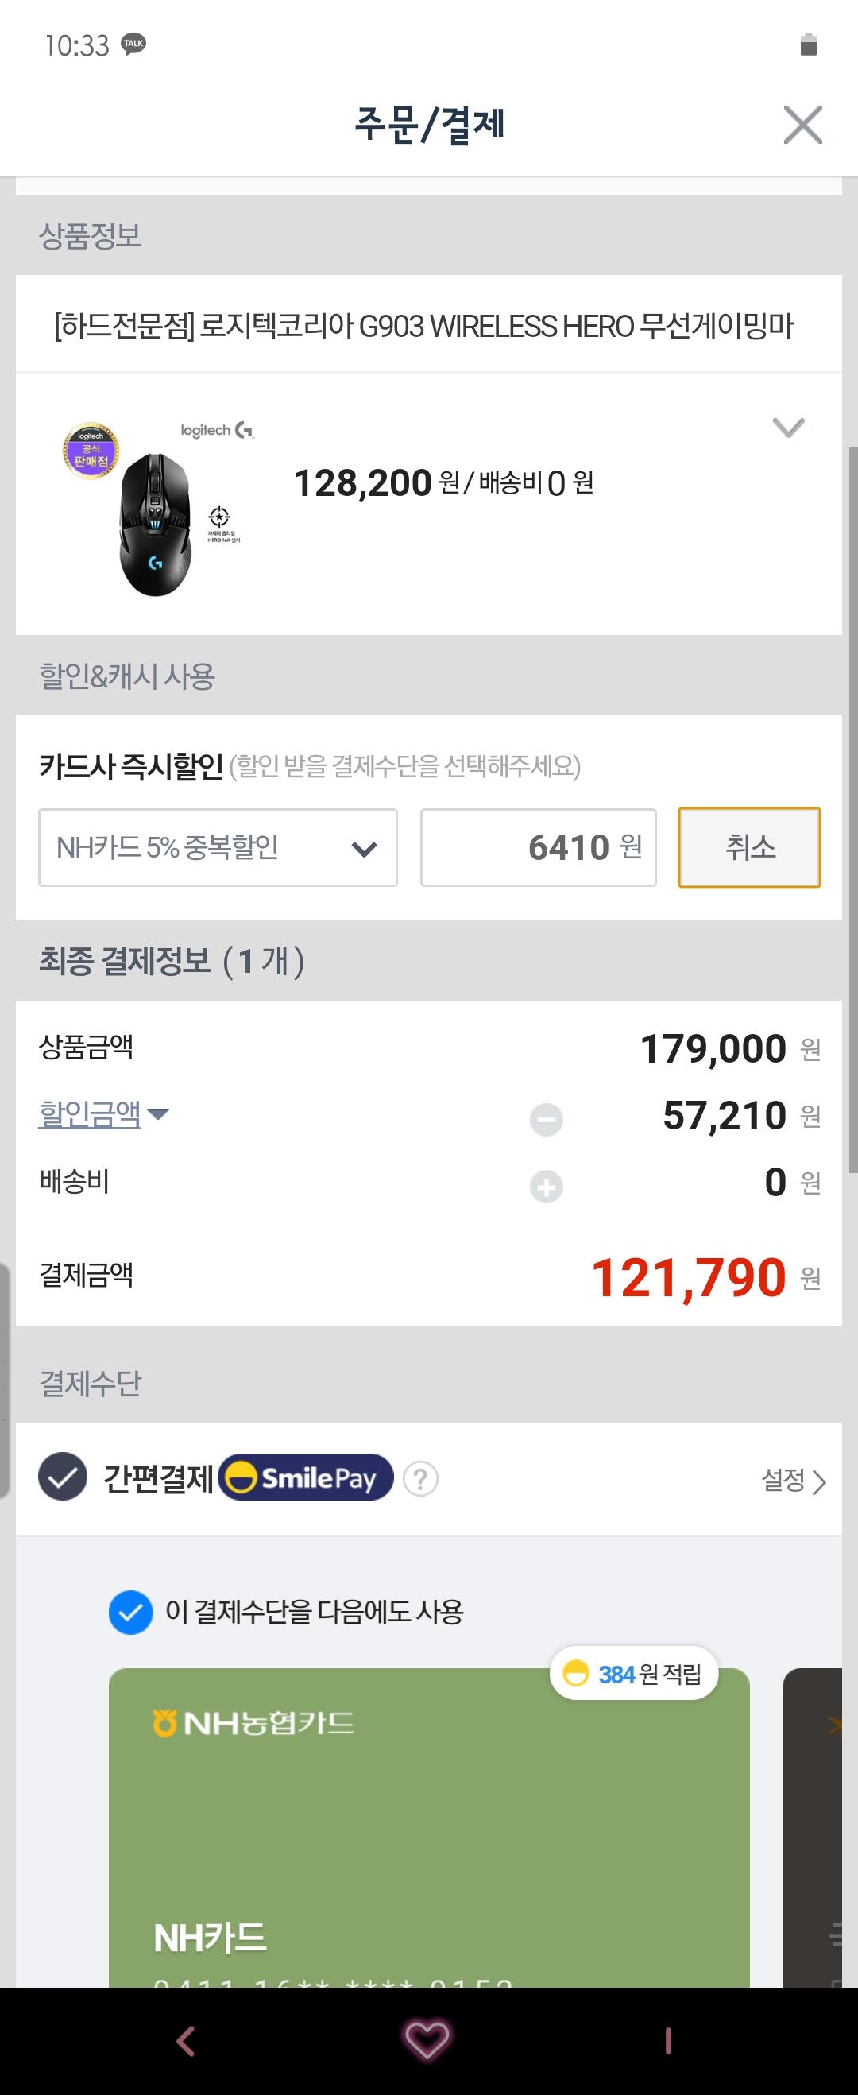Image resolution: width=858 pixels, height=2095 pixels.
Task: Tap the SmilePay logo badge
Action: pyautogui.click(x=306, y=1477)
